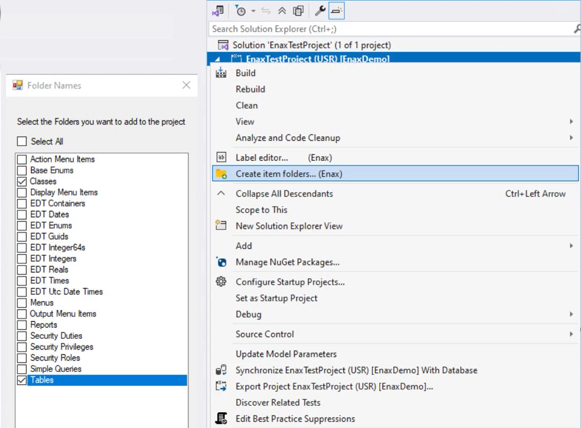This screenshot has height=428, width=581.
Task: Check the Menus checkbox
Action: pos(22,303)
